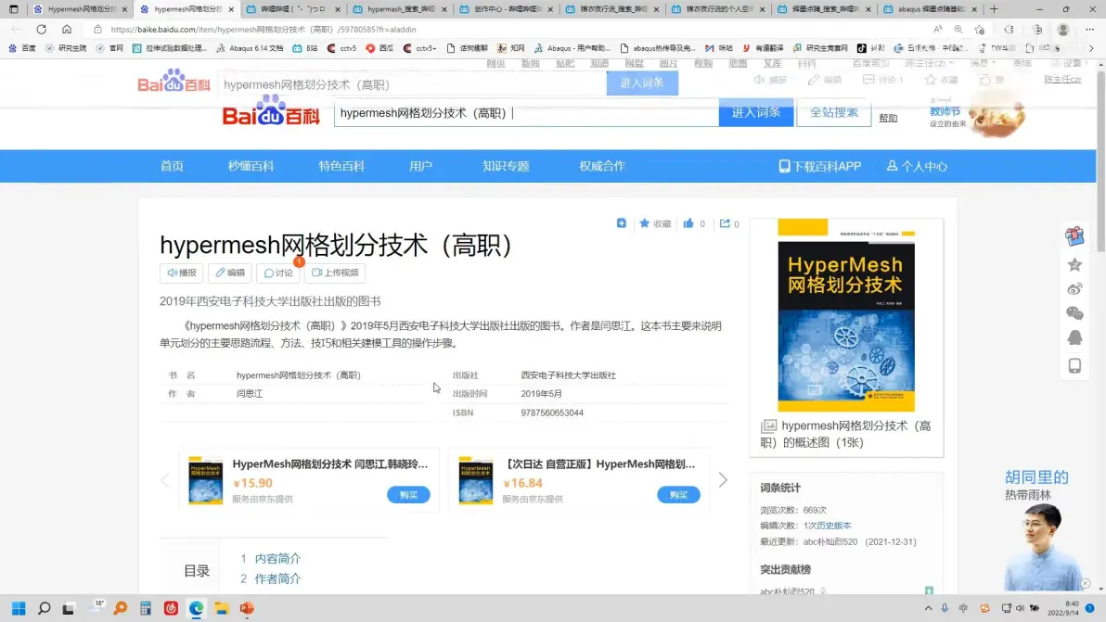Click the add to favorites star icon in address bar

tap(980, 30)
